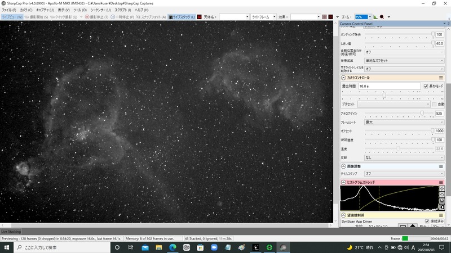
Task: Open the 天体名 object name combo box
Action: click(234, 17)
